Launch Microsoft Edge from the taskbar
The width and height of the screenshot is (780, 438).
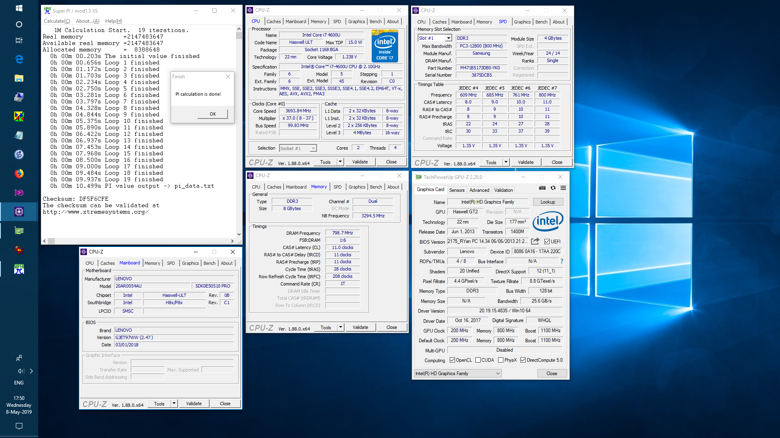19,59
